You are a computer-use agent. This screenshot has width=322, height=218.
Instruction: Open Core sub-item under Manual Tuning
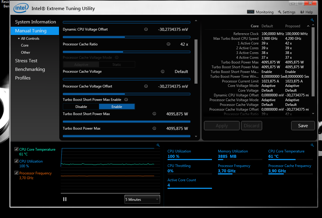tap(25, 45)
